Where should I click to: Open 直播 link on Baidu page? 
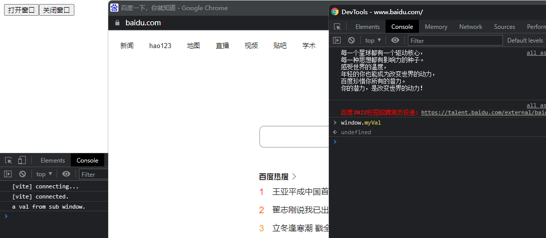[222, 46]
